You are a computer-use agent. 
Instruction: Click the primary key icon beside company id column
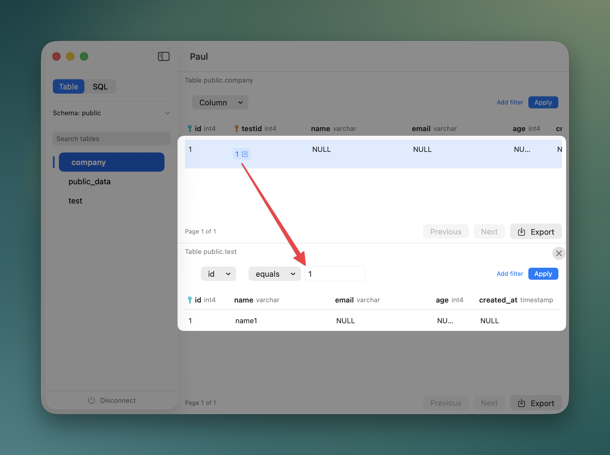pyautogui.click(x=190, y=128)
